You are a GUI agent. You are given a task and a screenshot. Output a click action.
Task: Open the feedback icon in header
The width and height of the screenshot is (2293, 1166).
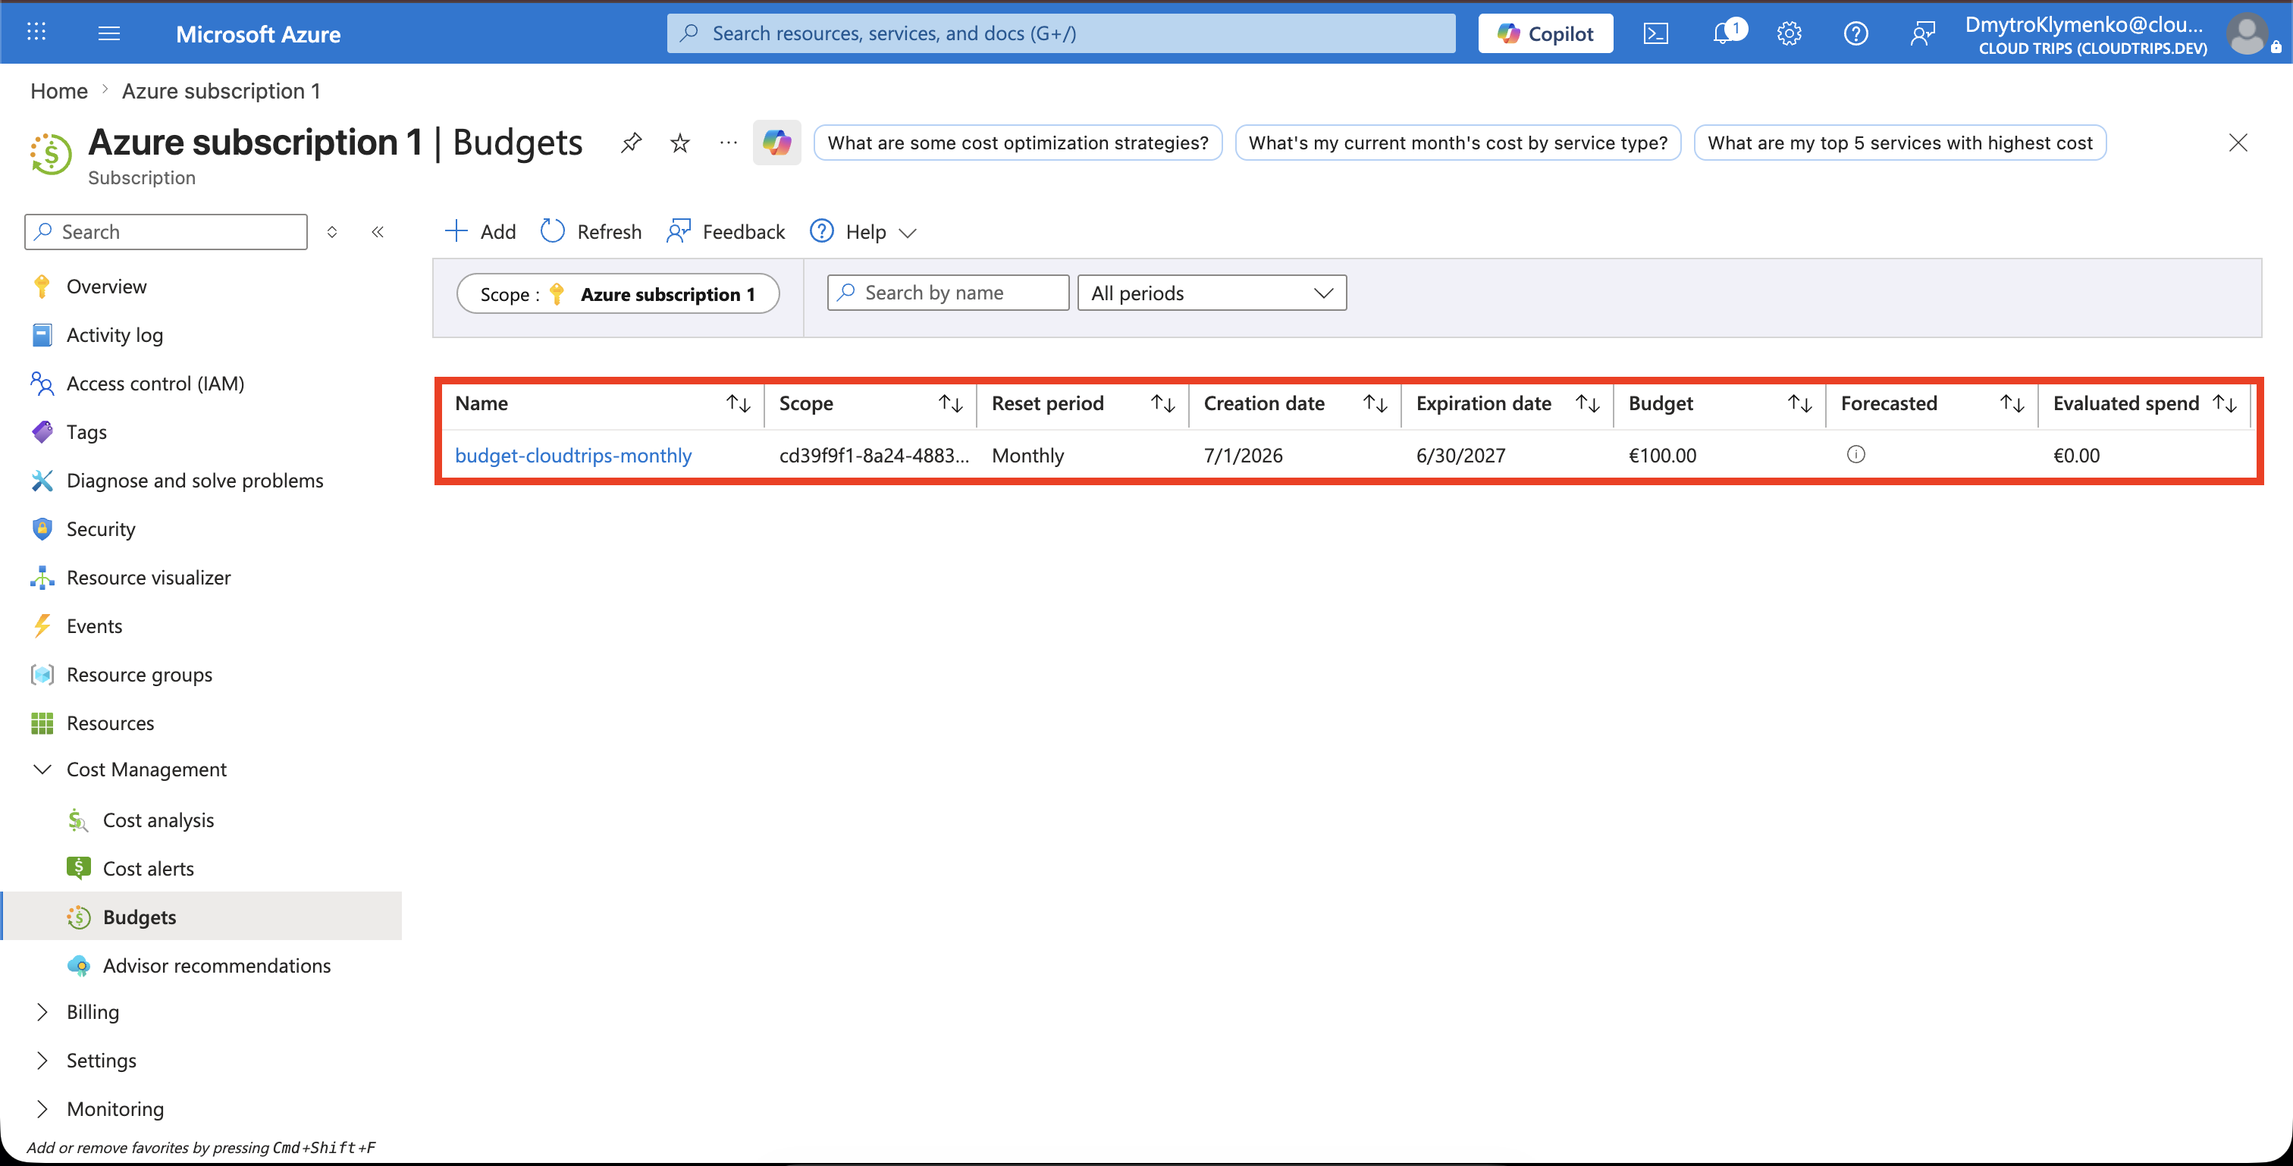[x=1923, y=34]
